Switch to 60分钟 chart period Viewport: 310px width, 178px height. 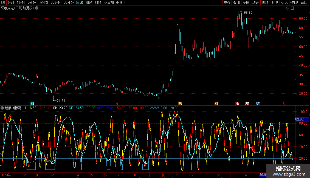pyautogui.click(x=68, y=2)
